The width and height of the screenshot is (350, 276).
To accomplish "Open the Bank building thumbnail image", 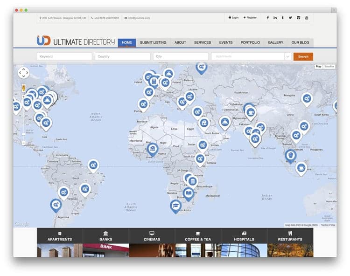I will tap(106, 250).
